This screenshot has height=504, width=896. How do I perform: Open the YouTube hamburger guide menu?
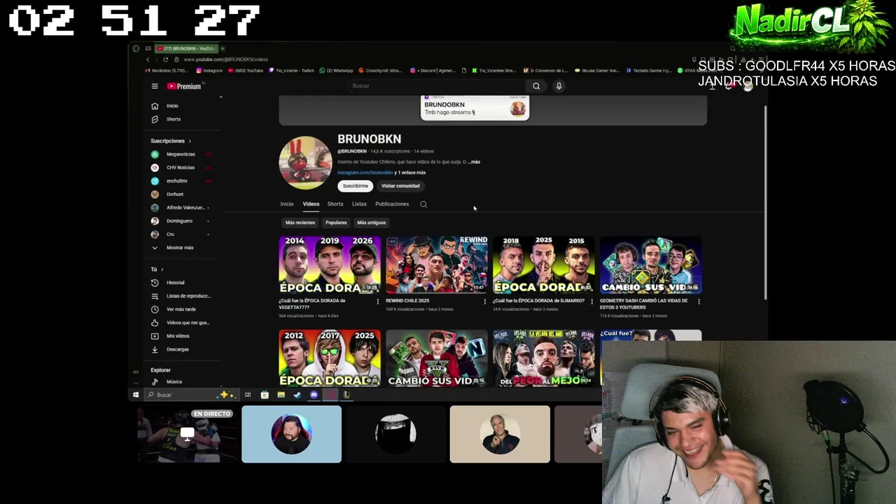pyautogui.click(x=155, y=86)
